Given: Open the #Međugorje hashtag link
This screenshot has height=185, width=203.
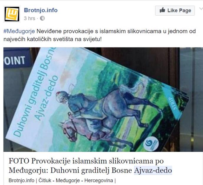Looking at the screenshot, I should click(x=19, y=31).
